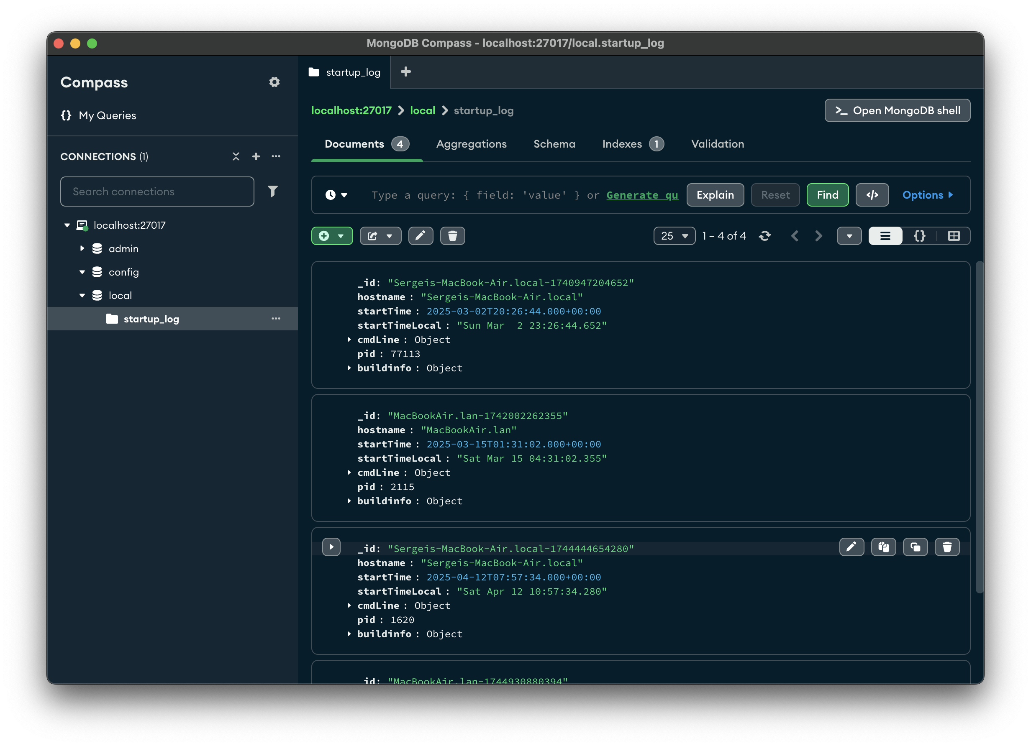Copy the Sergeis-MacBook-Air 1744444654280 document

(883, 547)
